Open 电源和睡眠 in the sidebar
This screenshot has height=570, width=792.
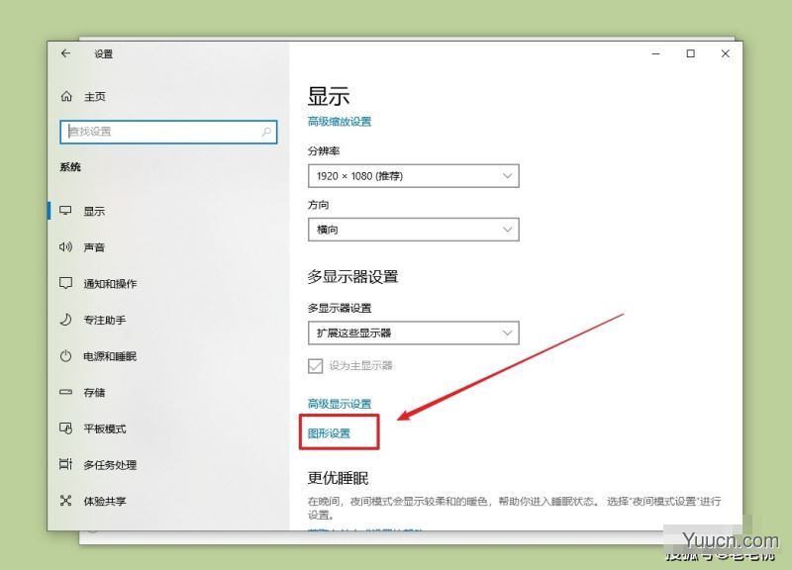(110, 356)
